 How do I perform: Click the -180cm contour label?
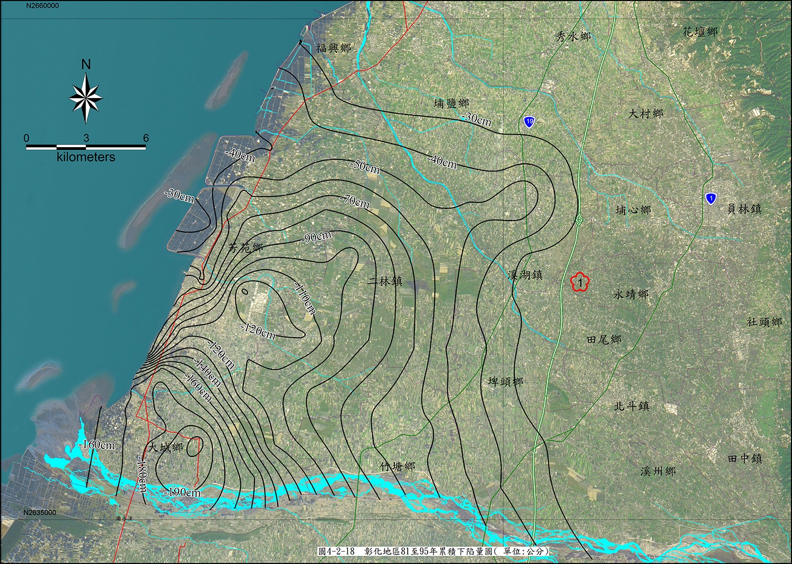pos(142,474)
